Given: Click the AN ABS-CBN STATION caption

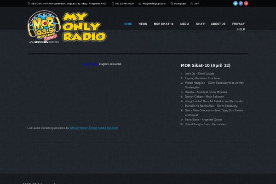Looking at the screenshot, I should tap(44, 42).
